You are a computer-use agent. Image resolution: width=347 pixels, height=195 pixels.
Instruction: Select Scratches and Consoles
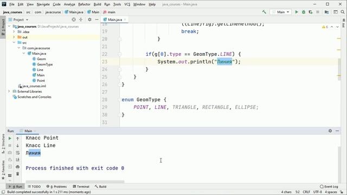tap(32, 97)
